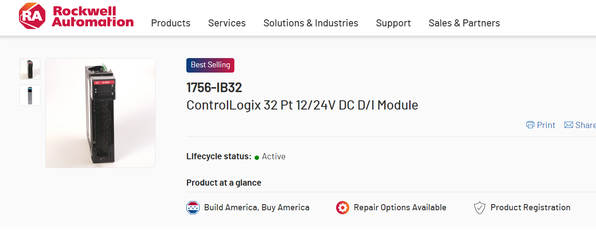
Task: Open the Products menu
Action: [x=170, y=23]
